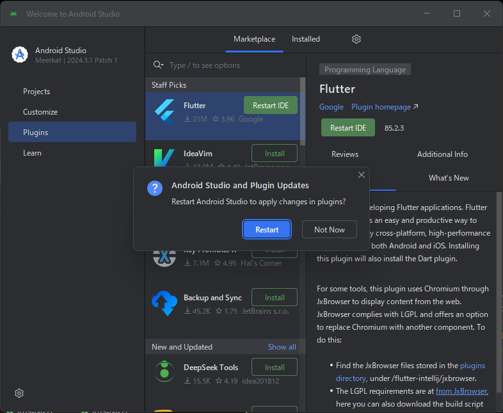
Task: Click the Key Promoter X plugin icon
Action: [164, 257]
